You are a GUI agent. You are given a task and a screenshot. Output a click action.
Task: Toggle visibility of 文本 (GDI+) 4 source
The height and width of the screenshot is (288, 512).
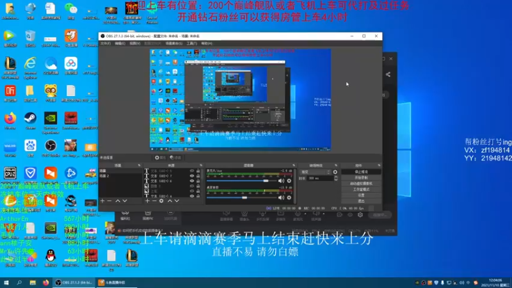[x=192, y=196]
